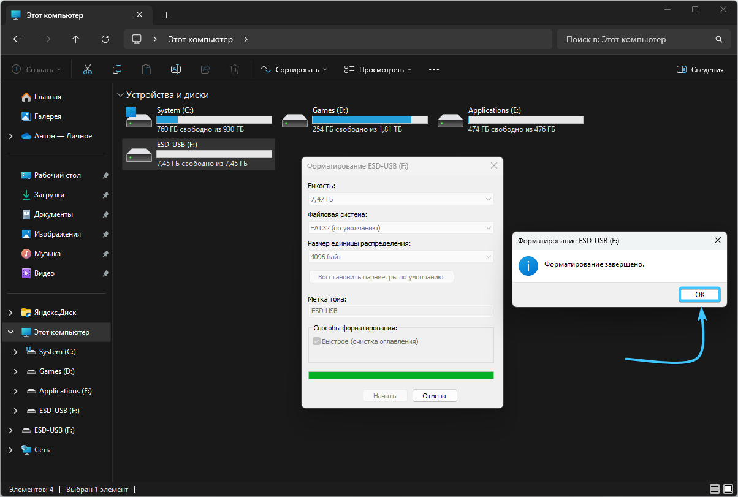Screen dimensions: 738x497
Task: Toggle the Сведения details pane
Action: click(x=700, y=70)
